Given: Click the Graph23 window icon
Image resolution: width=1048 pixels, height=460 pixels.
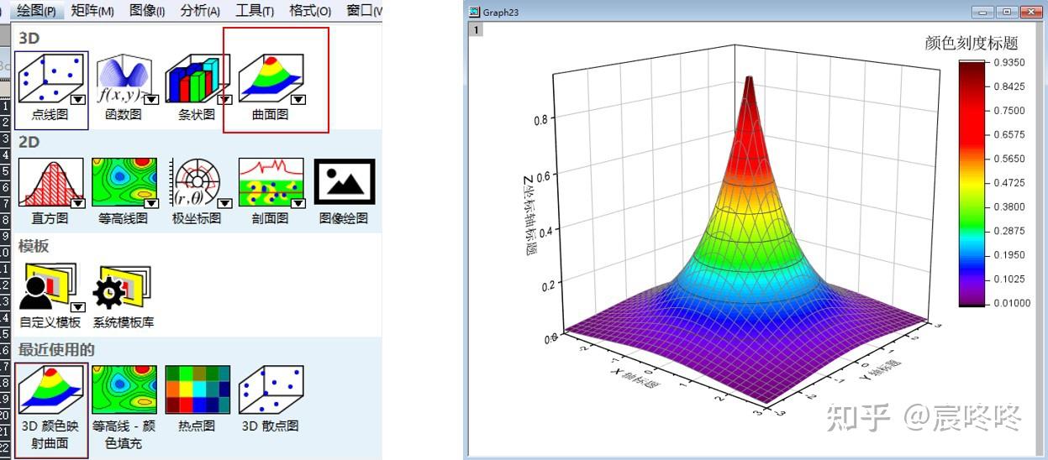Looking at the screenshot, I should tap(475, 13).
